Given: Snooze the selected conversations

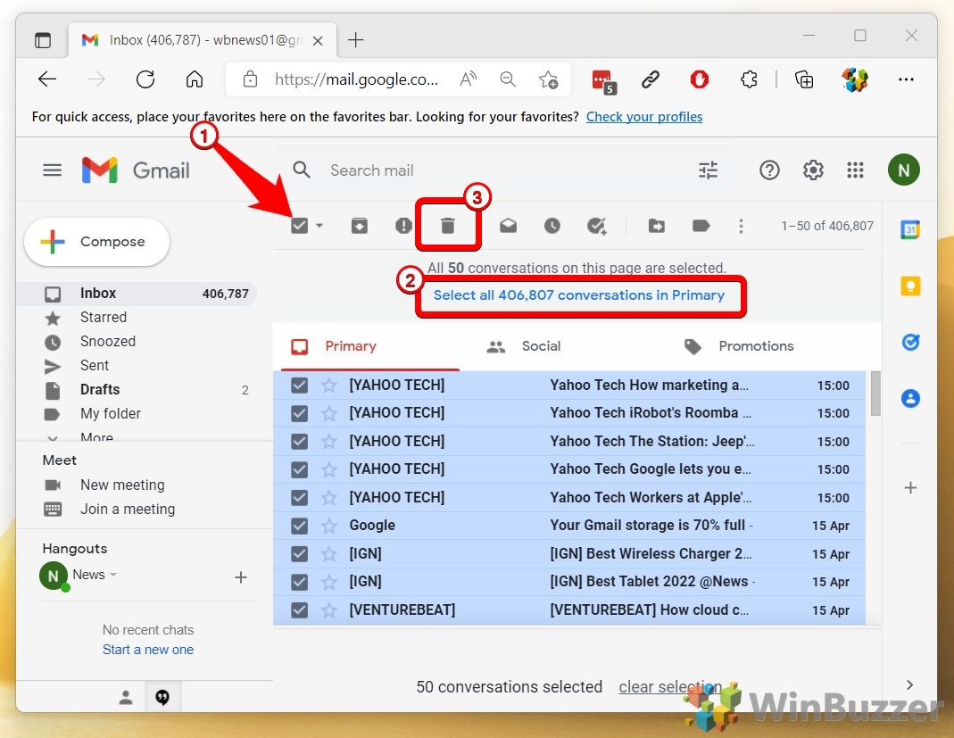Looking at the screenshot, I should coord(552,226).
